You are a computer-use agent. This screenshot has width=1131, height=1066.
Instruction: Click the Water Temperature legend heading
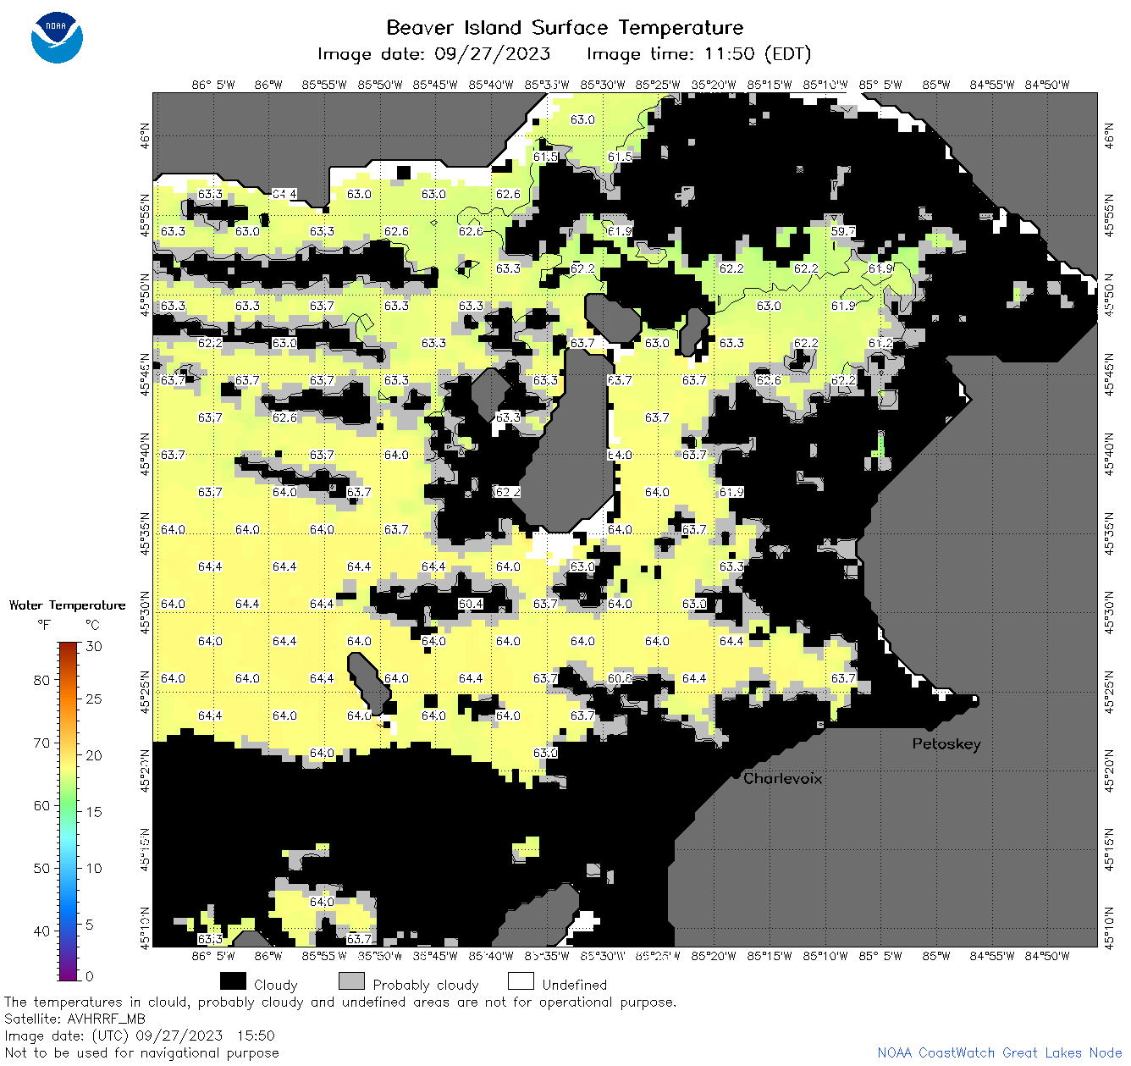pos(68,605)
